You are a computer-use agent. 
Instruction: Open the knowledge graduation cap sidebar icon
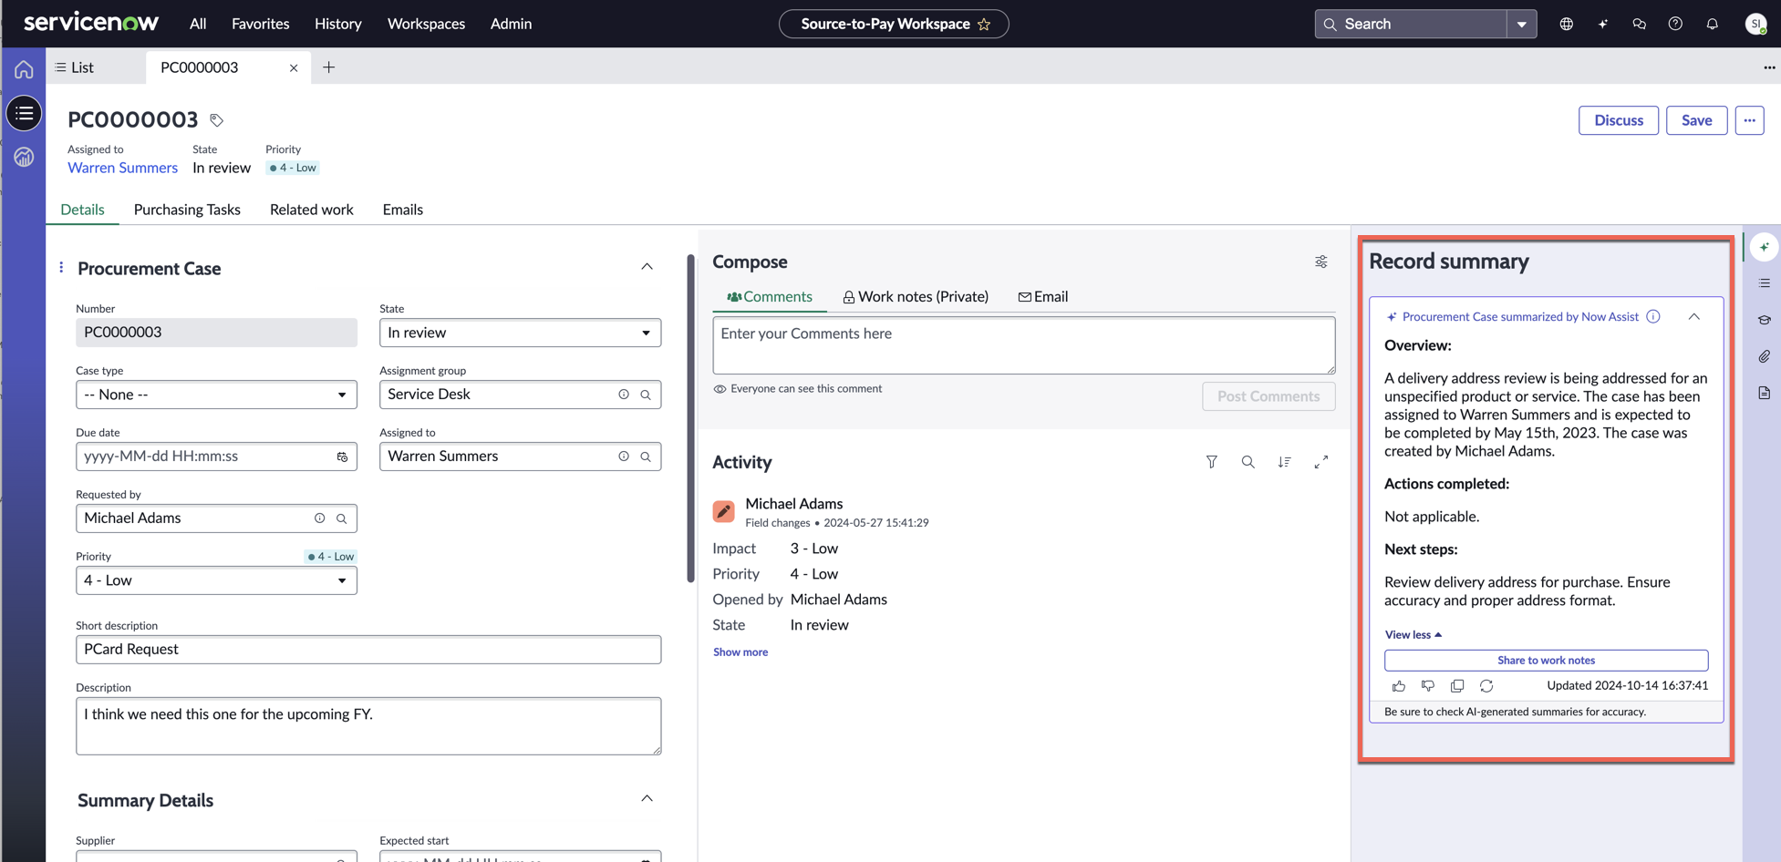click(x=1764, y=320)
